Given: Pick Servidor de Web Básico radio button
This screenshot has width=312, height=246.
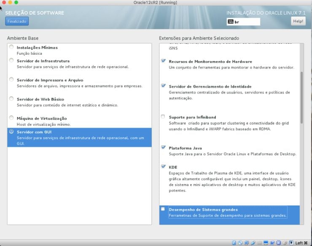Looking at the screenshot, I should (x=11, y=99).
